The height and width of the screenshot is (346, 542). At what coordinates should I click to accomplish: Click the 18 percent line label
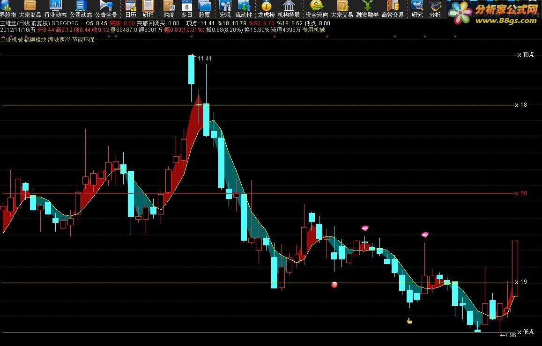tap(521, 104)
